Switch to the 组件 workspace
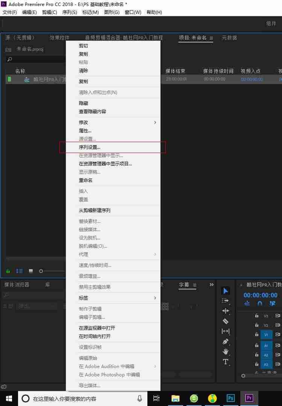Screen dimensions: 282x406 click(x=271, y=24)
